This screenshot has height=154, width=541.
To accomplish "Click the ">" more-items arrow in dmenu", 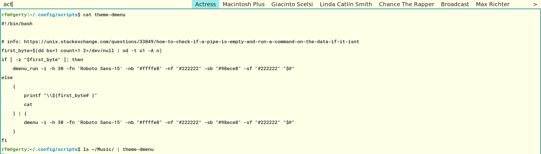I will point(535,4).
